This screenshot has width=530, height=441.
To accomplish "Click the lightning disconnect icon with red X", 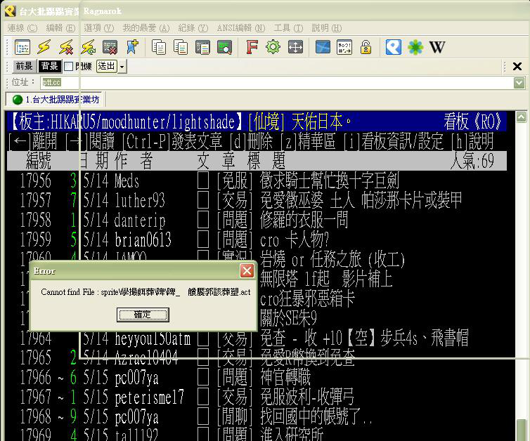I will (x=66, y=47).
